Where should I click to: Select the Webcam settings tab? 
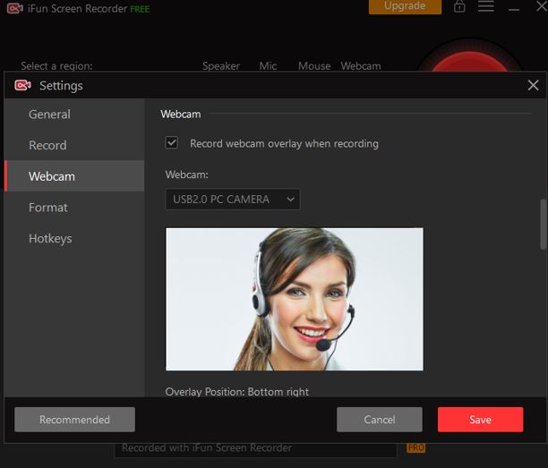(x=75, y=176)
